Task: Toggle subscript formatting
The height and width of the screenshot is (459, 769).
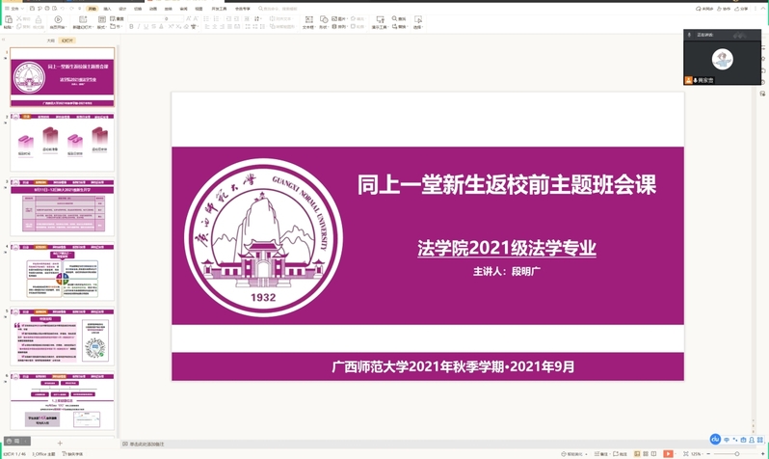Action: pos(179,26)
